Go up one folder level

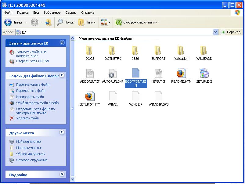click(x=49, y=22)
